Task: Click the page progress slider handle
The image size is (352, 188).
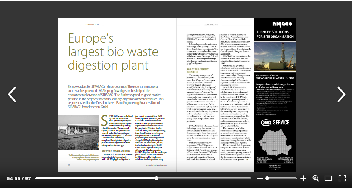Action: click(157, 178)
